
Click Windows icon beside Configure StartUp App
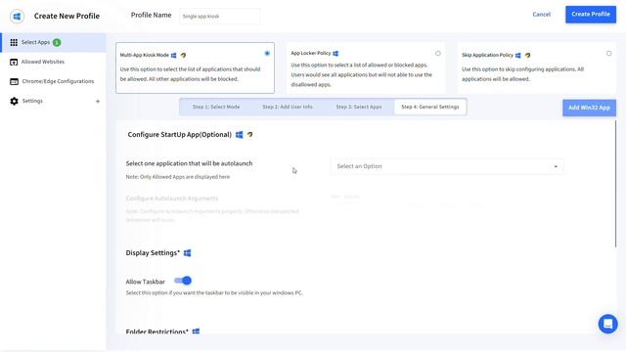pyautogui.click(x=239, y=135)
